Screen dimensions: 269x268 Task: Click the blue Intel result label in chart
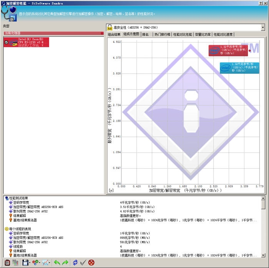pyautogui.click(x=239, y=68)
